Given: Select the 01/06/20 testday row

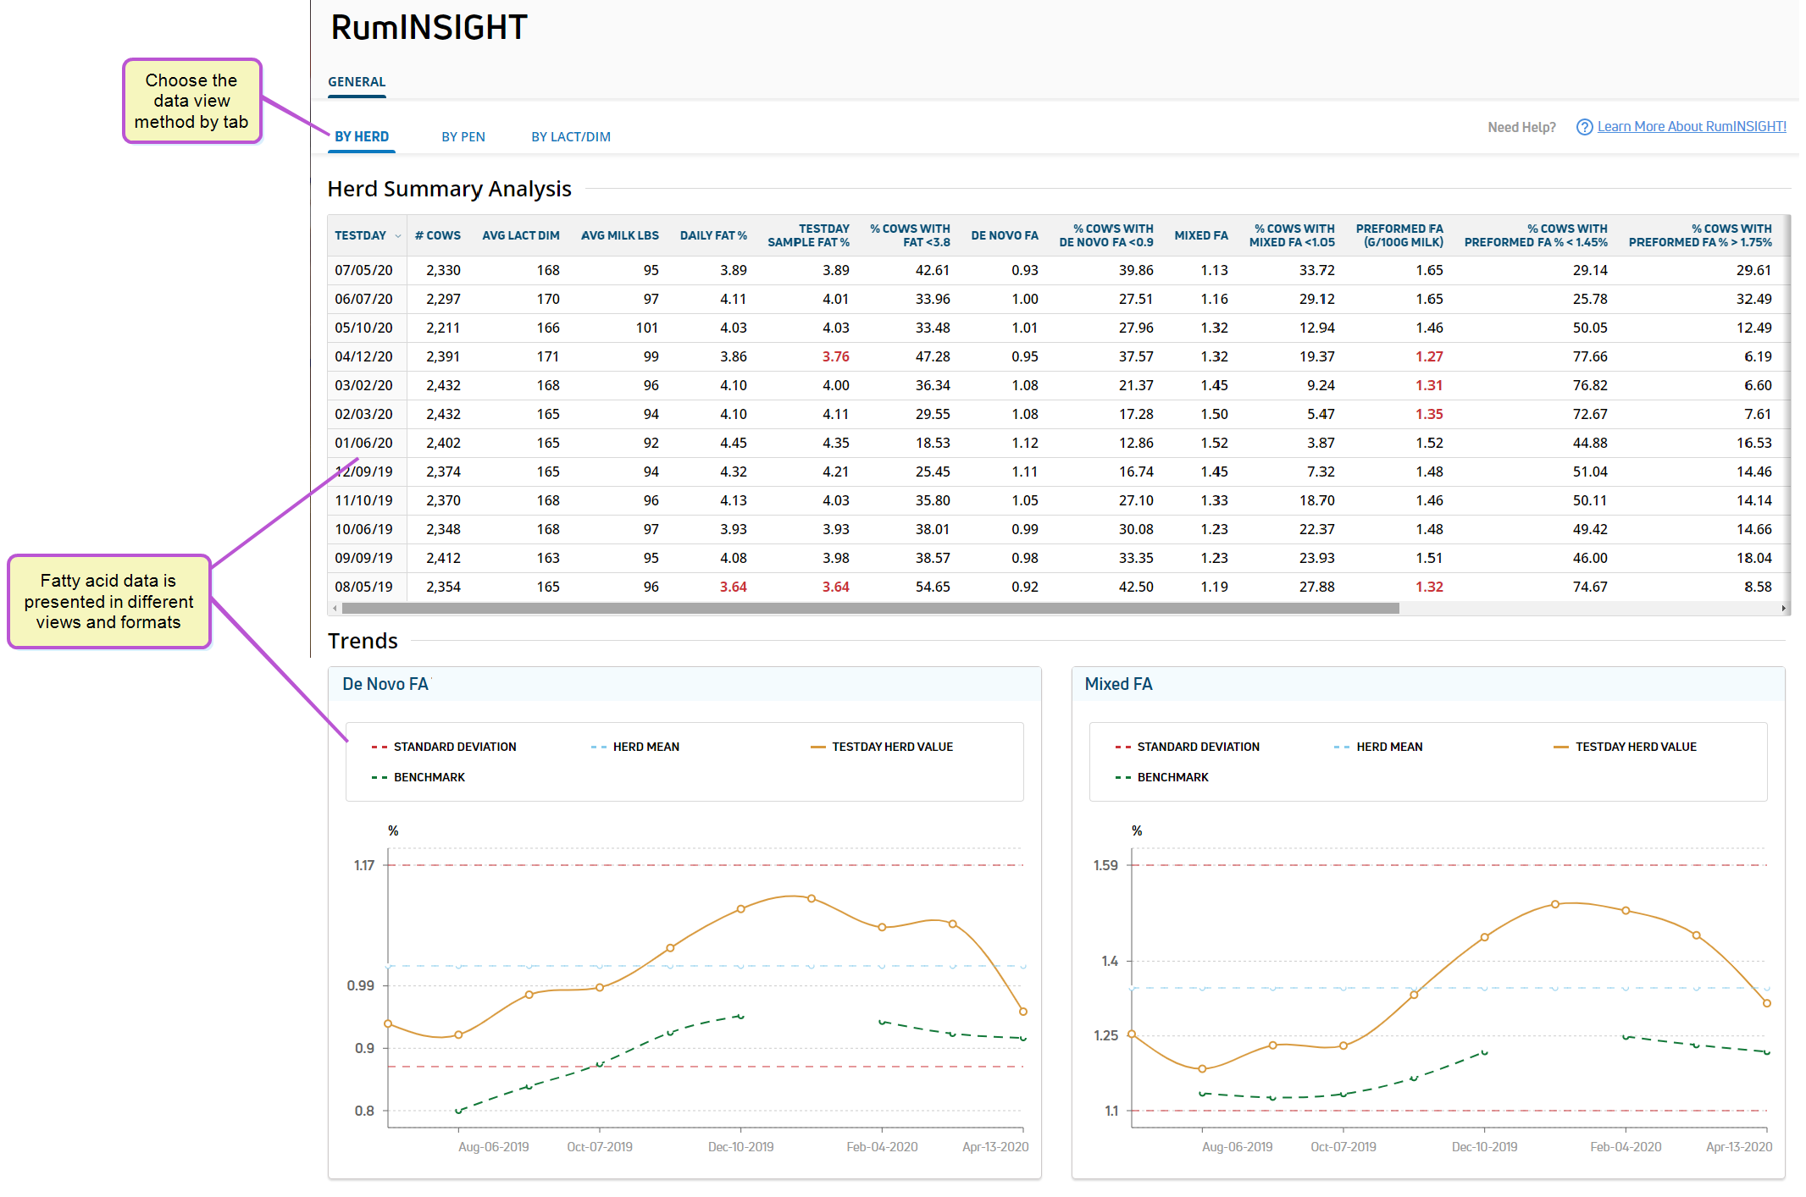Looking at the screenshot, I should 1059,443.
